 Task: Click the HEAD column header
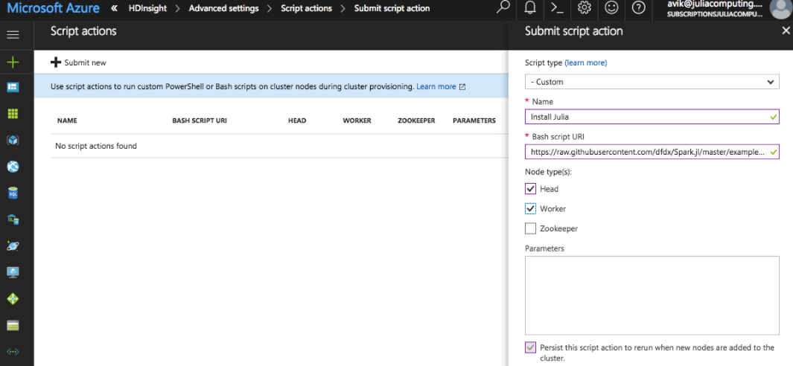pyautogui.click(x=297, y=121)
